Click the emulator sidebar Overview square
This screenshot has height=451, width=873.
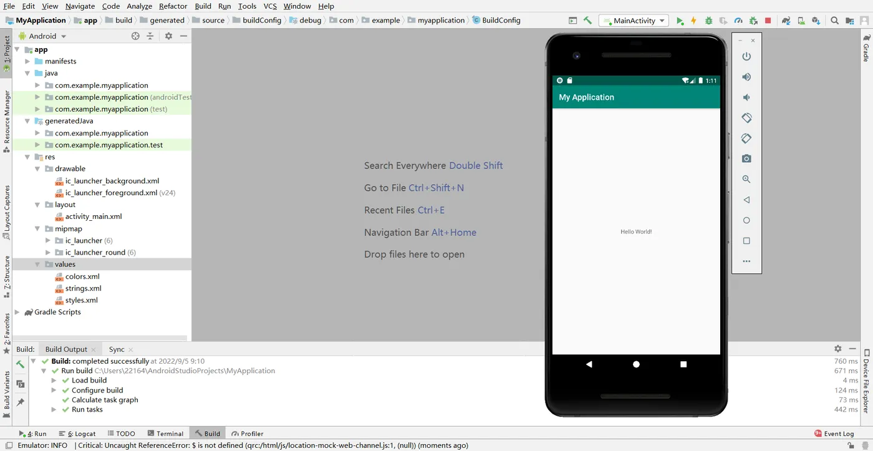point(746,241)
